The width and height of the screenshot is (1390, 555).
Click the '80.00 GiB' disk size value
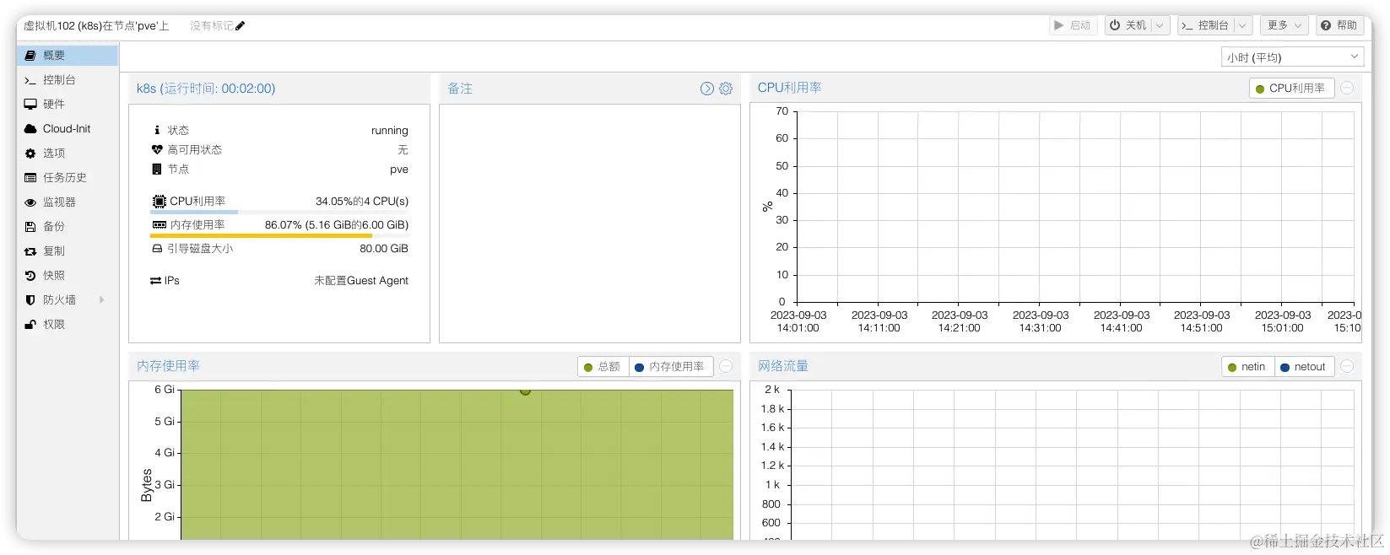[384, 249]
